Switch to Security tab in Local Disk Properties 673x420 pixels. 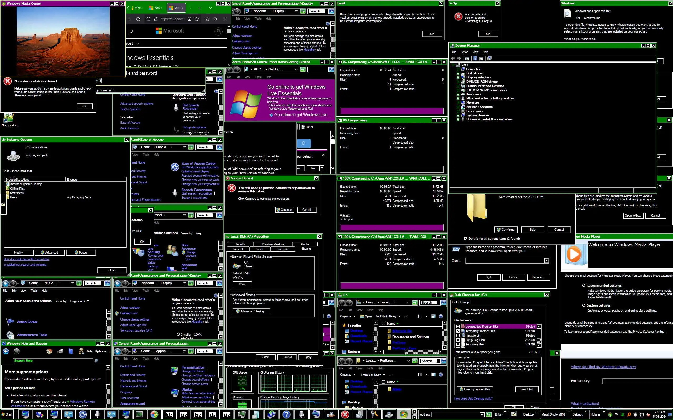pyautogui.click(x=240, y=244)
